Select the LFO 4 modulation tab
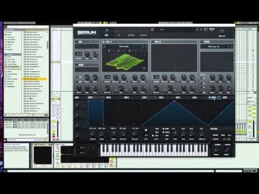 pyautogui.click(x=195, y=98)
